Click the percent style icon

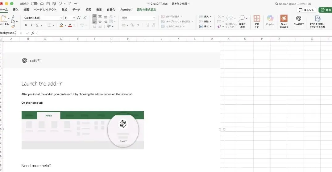pyautogui.click(x=132, y=25)
